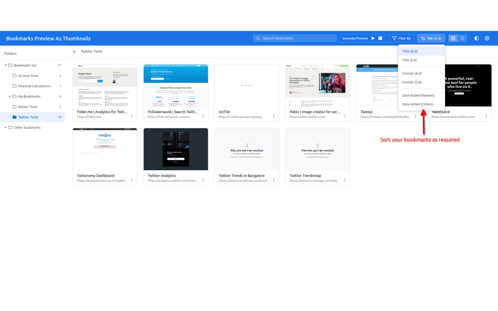This screenshot has height=311, width=498.
Task: Switch to list view
Action: pos(462,38)
